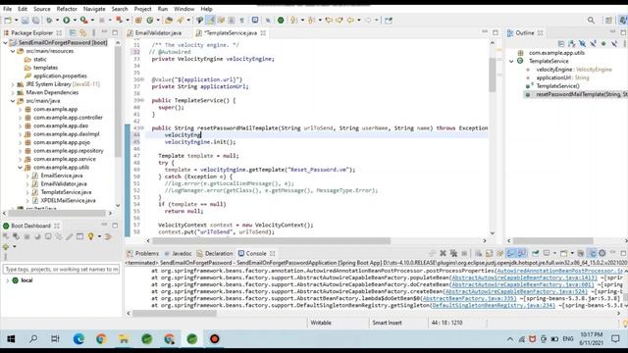
Task: Click Remove Launch X icon in Console toolbar
Action: [443, 253]
